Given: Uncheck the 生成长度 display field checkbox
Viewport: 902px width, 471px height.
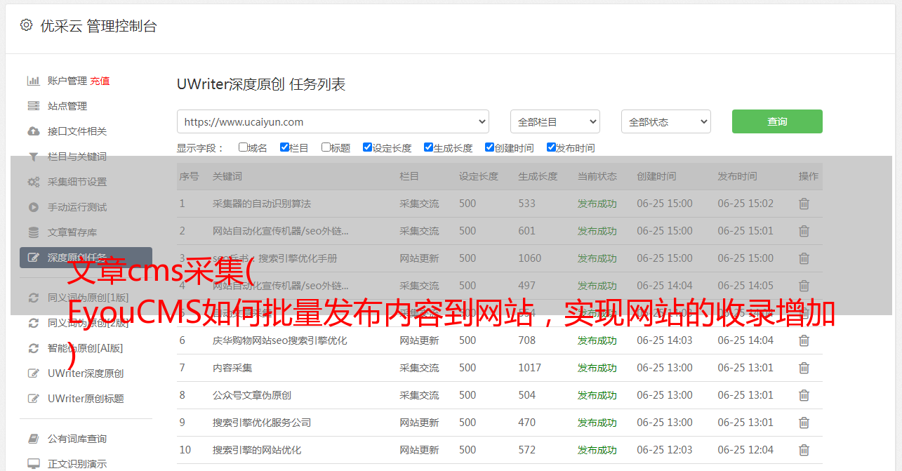Looking at the screenshot, I should tap(428, 147).
